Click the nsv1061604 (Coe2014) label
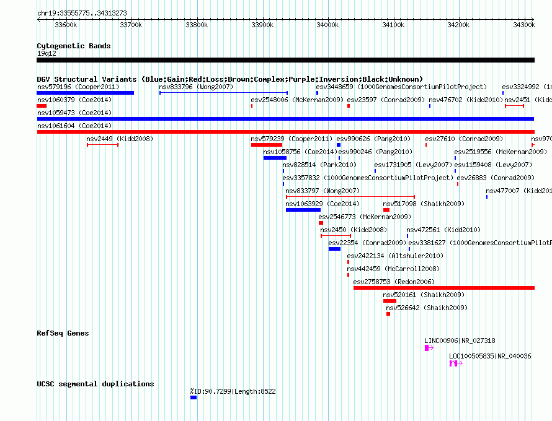 click(74, 126)
